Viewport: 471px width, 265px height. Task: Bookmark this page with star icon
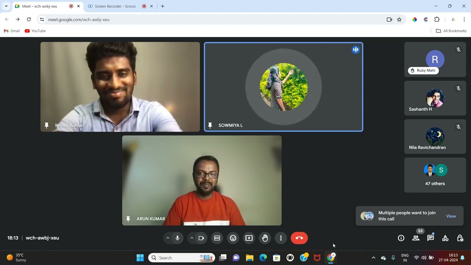click(x=399, y=20)
